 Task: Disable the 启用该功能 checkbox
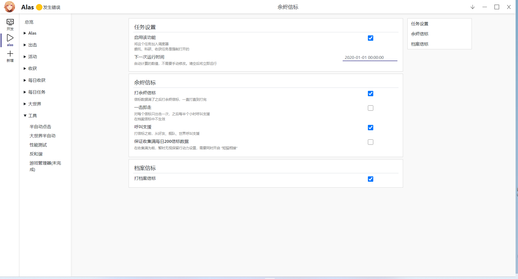click(x=370, y=38)
